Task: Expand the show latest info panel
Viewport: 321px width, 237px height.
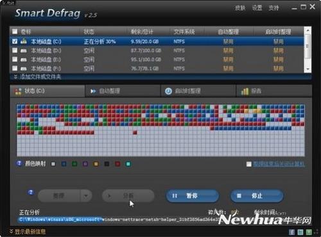Action: point(28,232)
